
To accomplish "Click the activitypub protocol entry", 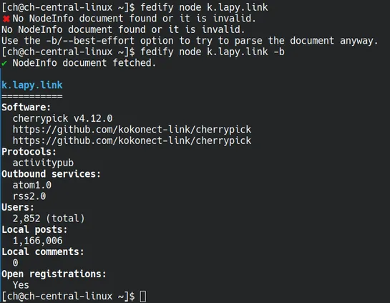I will click(x=43, y=163).
